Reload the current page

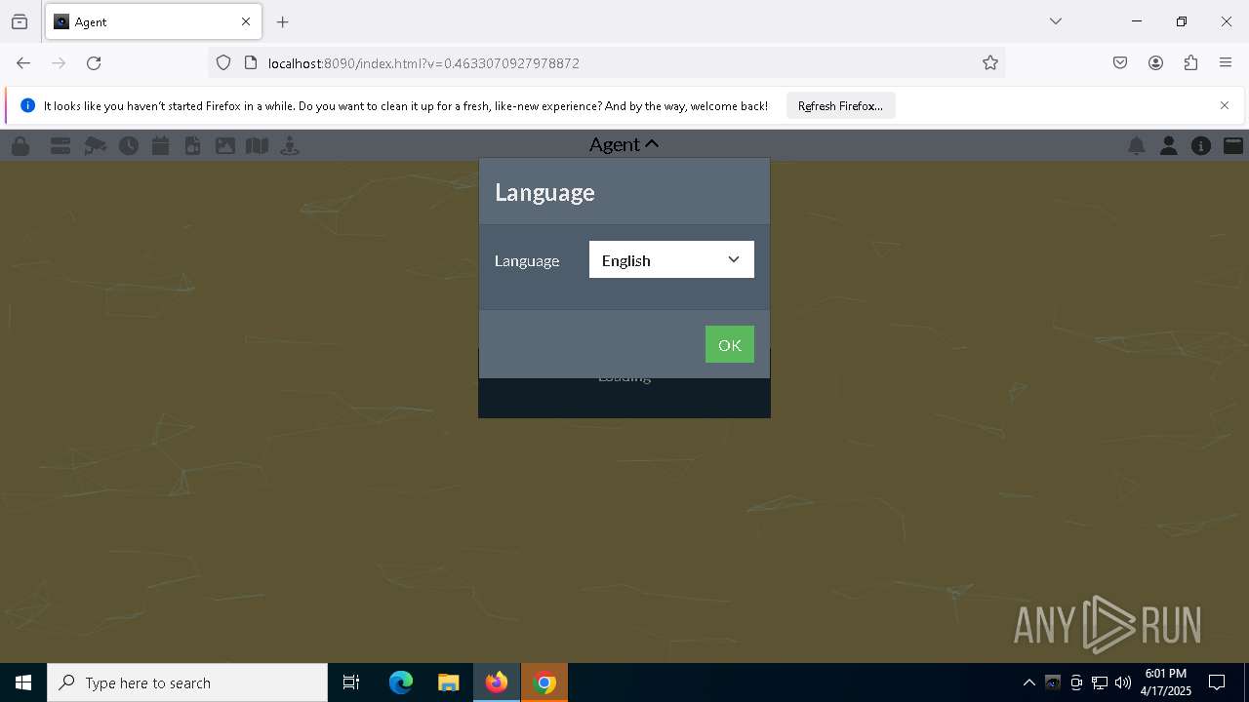point(94,62)
